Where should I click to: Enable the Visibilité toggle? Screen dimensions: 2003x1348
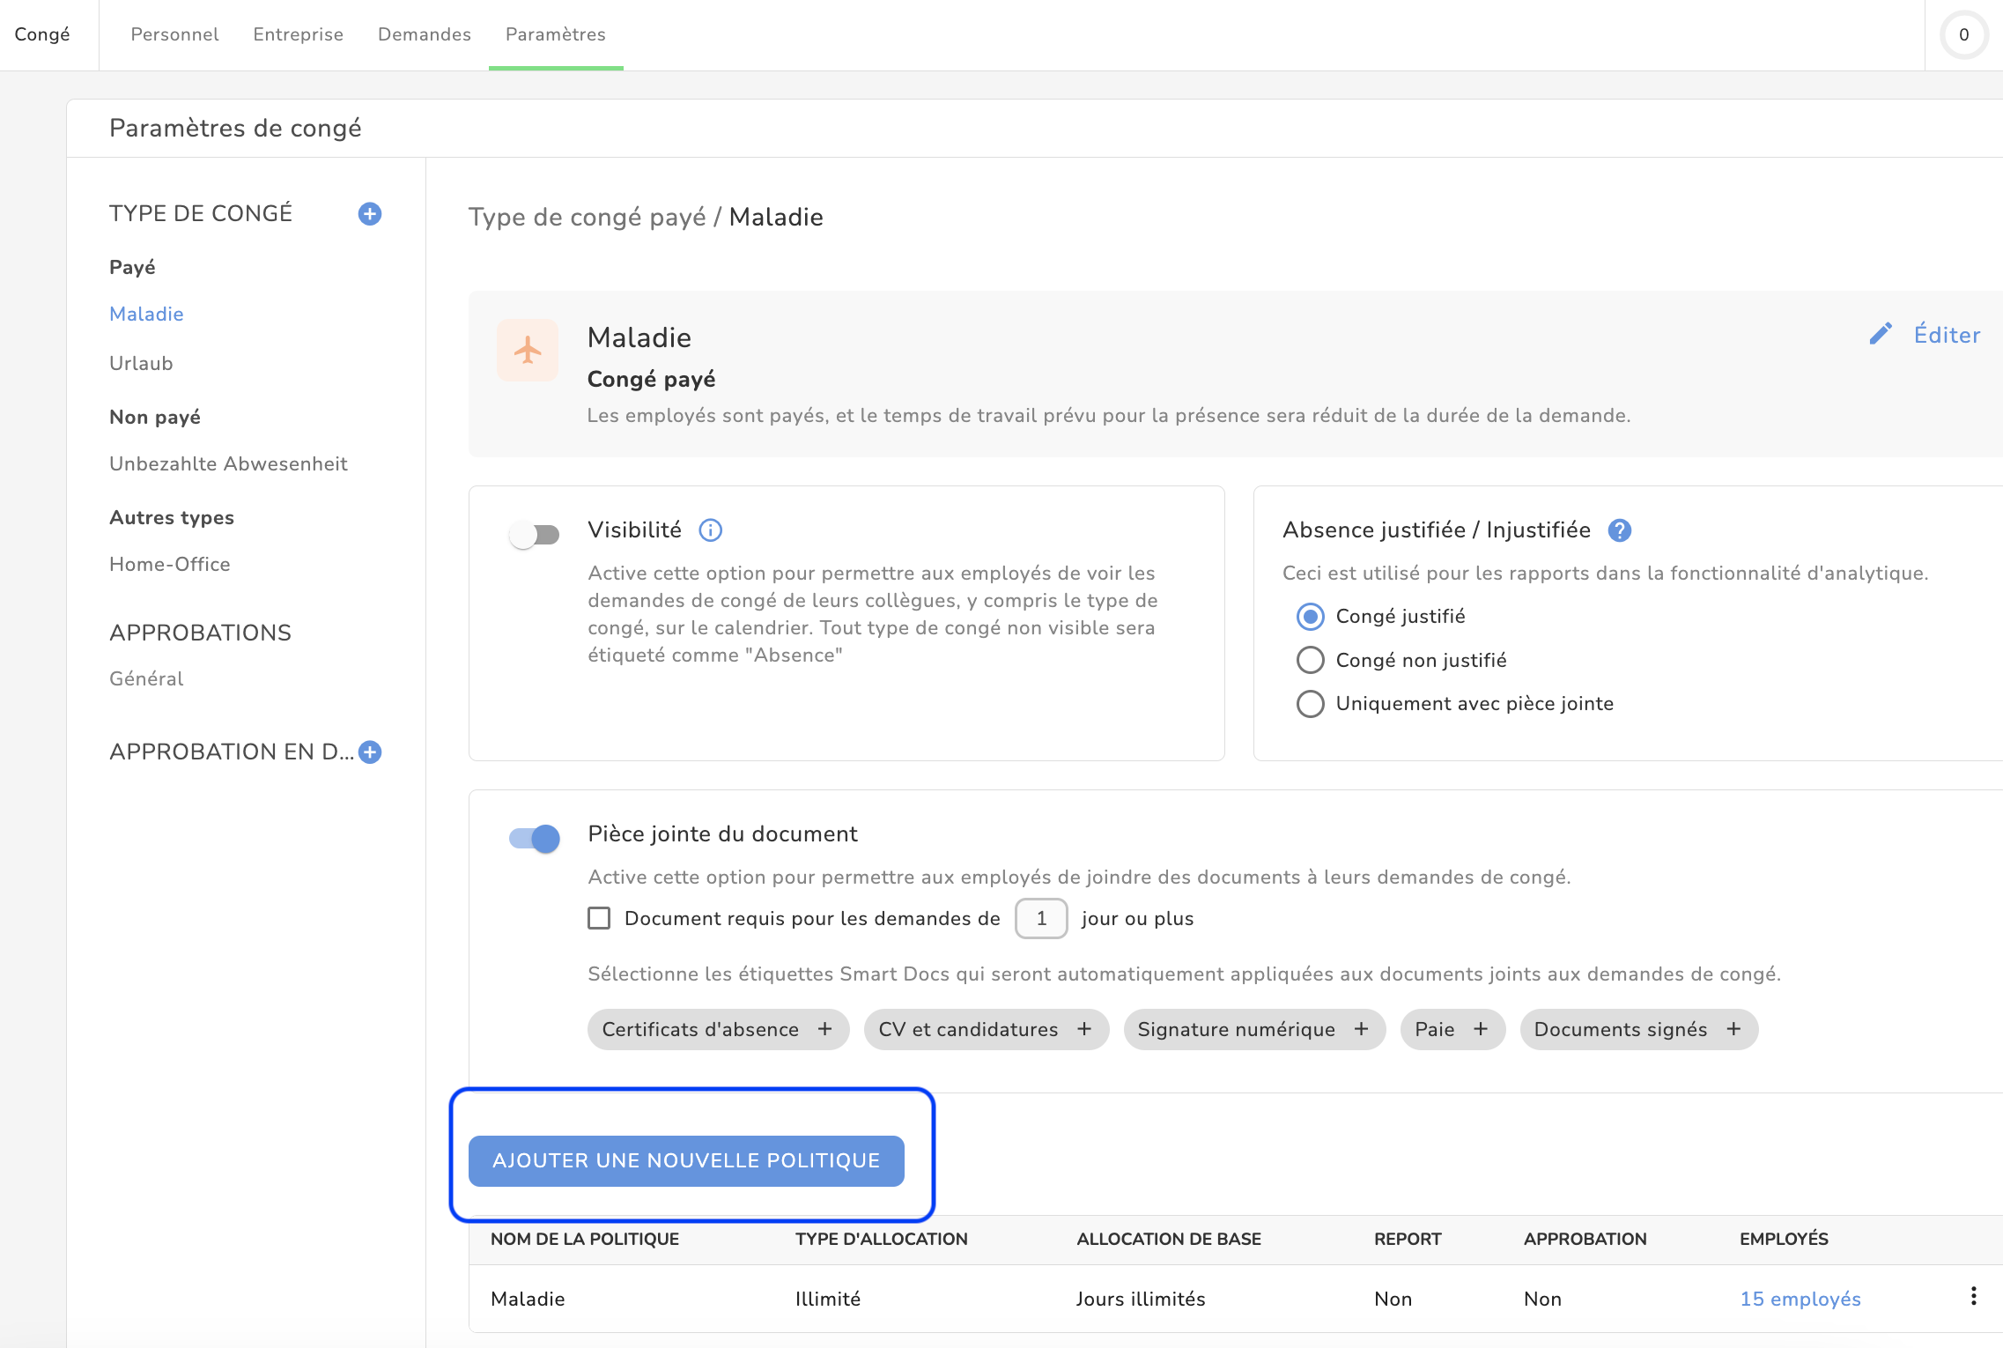click(x=535, y=535)
